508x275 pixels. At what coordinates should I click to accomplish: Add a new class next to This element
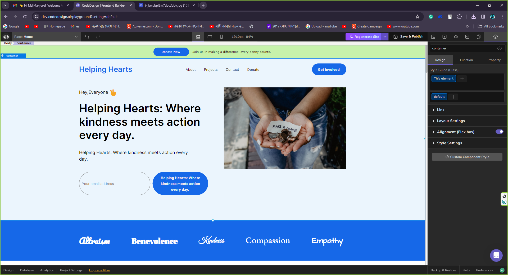pos(462,79)
